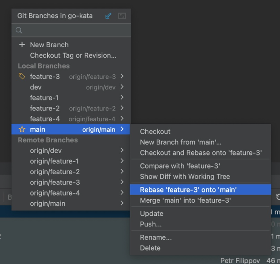Select the origin/feature-1 remote branch
The height and width of the screenshot is (264, 280).
(54, 161)
